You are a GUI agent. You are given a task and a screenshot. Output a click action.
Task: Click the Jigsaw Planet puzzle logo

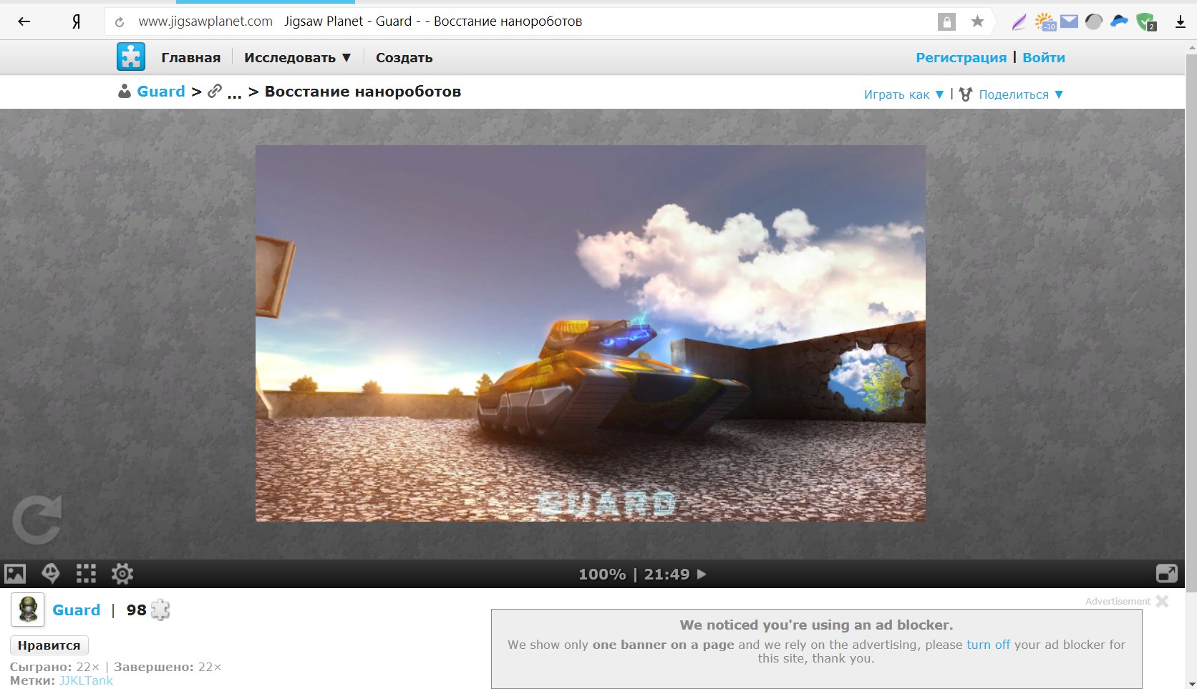[x=131, y=57]
